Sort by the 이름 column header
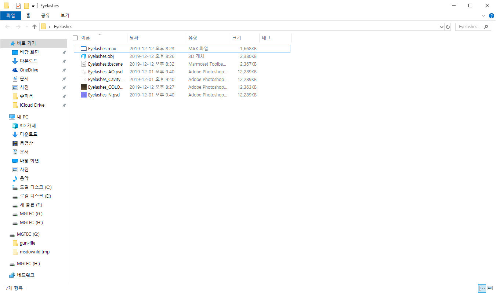The image size is (496, 293). click(85, 38)
